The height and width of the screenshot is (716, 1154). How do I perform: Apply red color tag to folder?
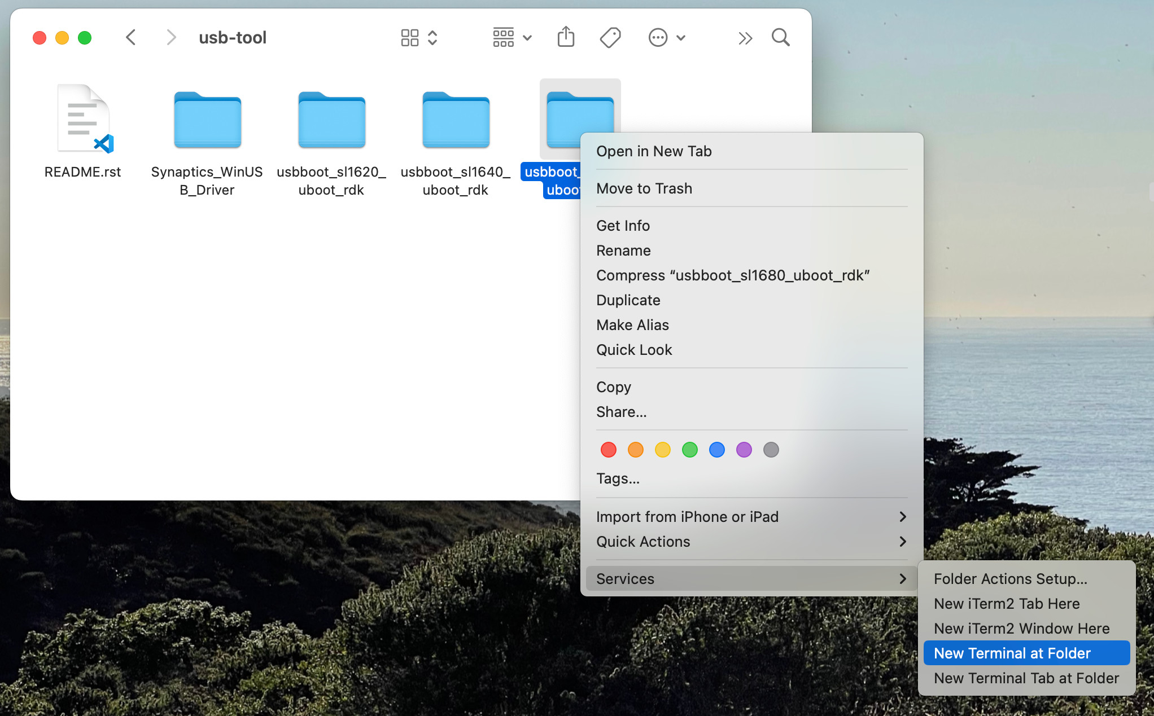click(609, 450)
